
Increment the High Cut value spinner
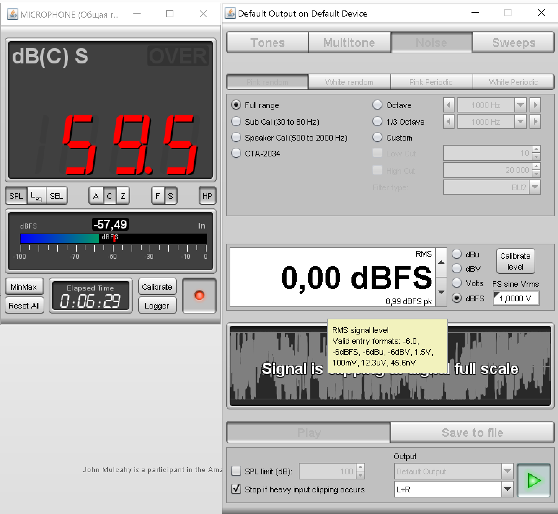(536, 166)
